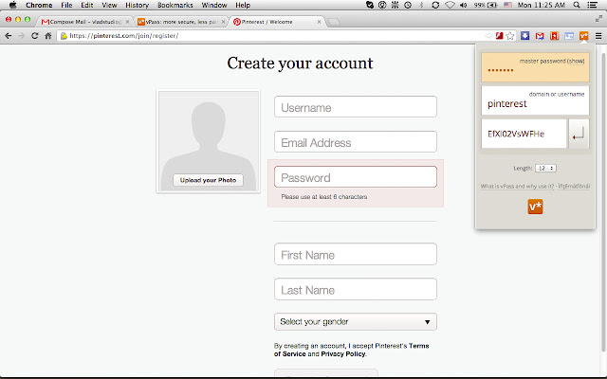Open the Chrome hamburger menu

pyautogui.click(x=598, y=36)
